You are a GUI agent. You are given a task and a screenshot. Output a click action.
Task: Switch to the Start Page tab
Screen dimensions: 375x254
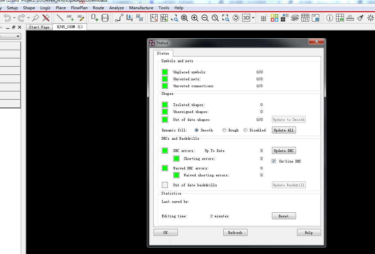[x=39, y=27]
